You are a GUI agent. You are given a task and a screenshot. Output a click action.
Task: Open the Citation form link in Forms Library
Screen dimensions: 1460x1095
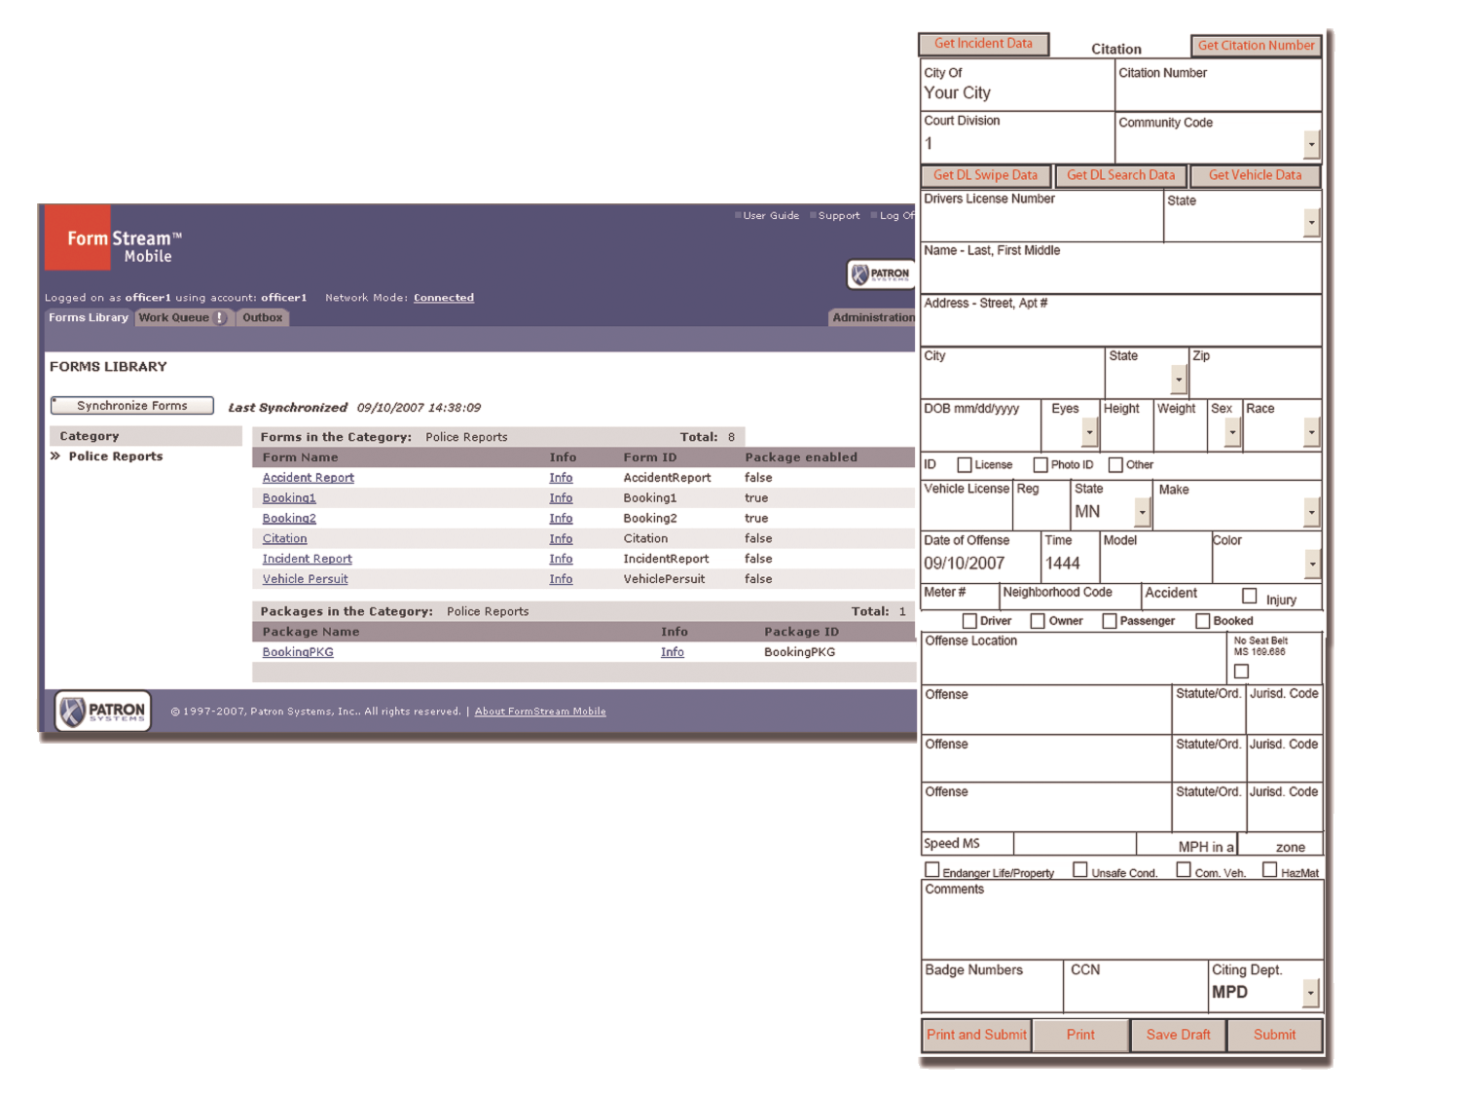click(x=283, y=538)
